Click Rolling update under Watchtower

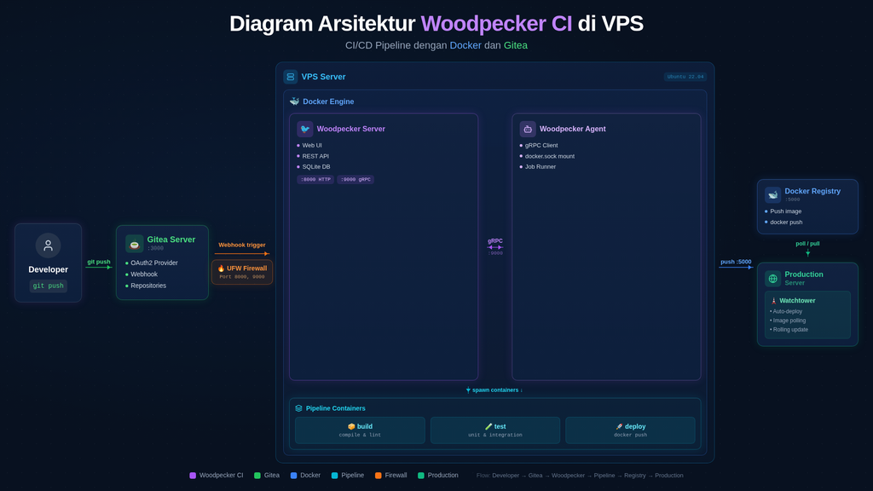click(x=790, y=330)
